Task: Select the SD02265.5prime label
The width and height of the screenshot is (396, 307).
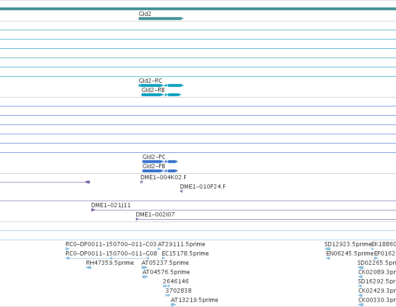Action: point(377,263)
